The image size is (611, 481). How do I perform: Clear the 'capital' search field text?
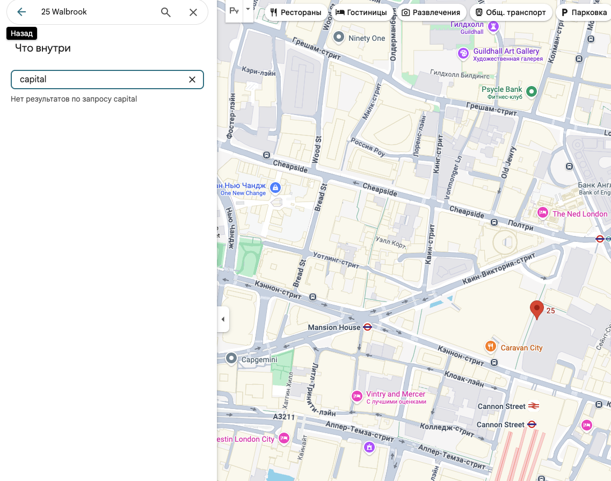coord(192,80)
